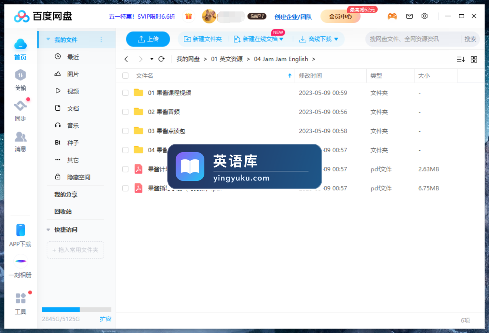Open the 同步 sync section

(x=20, y=111)
